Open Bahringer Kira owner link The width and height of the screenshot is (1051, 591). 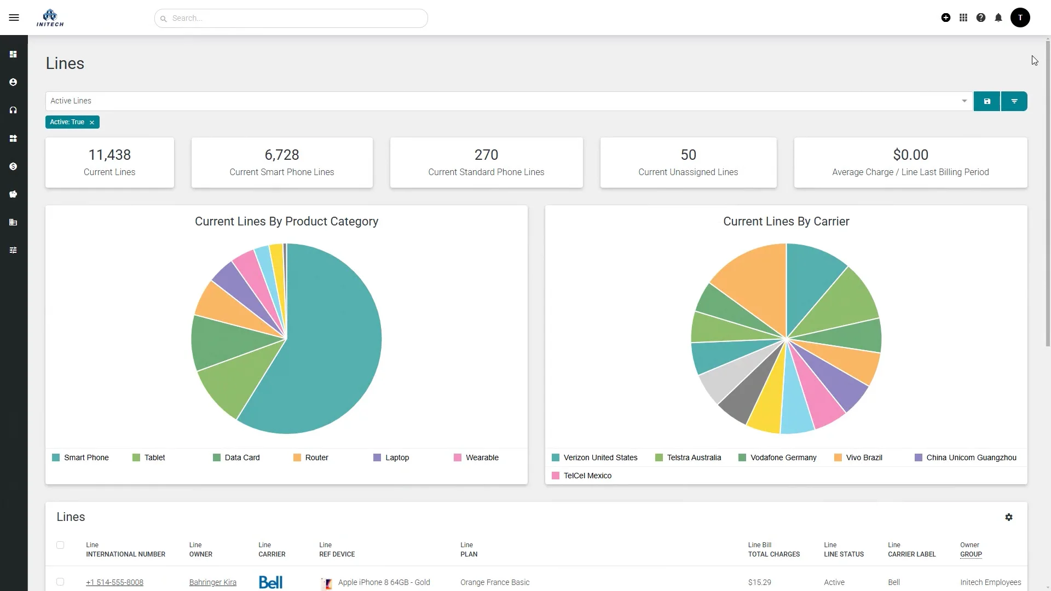coord(212,582)
